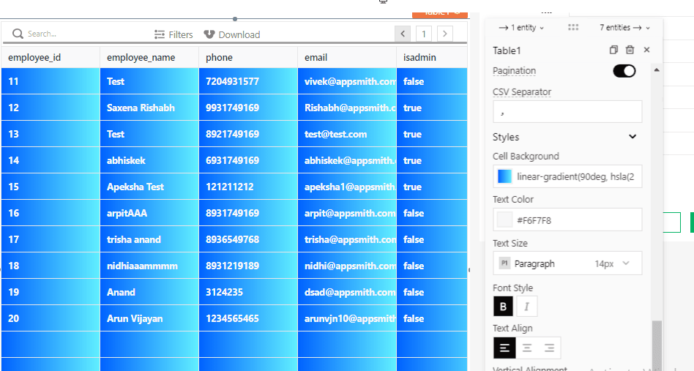Click the page number 1 box
Viewport: 694px width, 371px height.
click(424, 34)
